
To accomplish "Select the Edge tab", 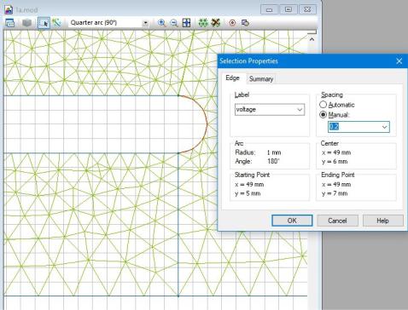I will coord(232,78).
